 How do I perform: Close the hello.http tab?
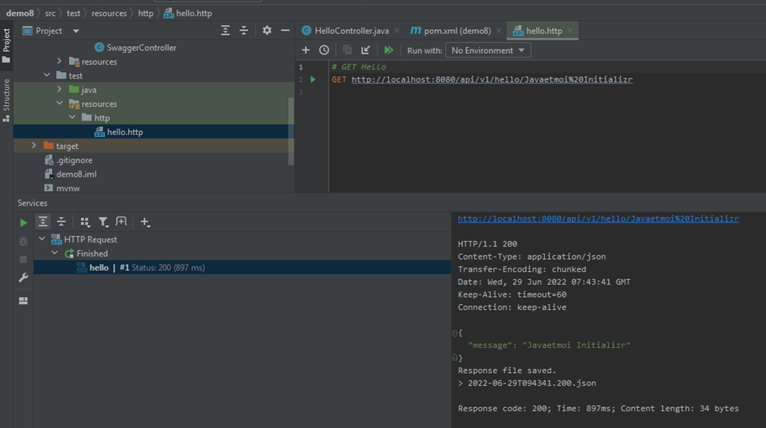coord(570,31)
